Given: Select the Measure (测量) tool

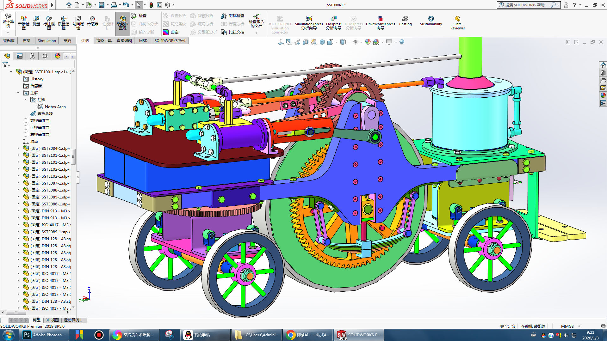Looking at the screenshot, I should pyautogui.click(x=36, y=21).
